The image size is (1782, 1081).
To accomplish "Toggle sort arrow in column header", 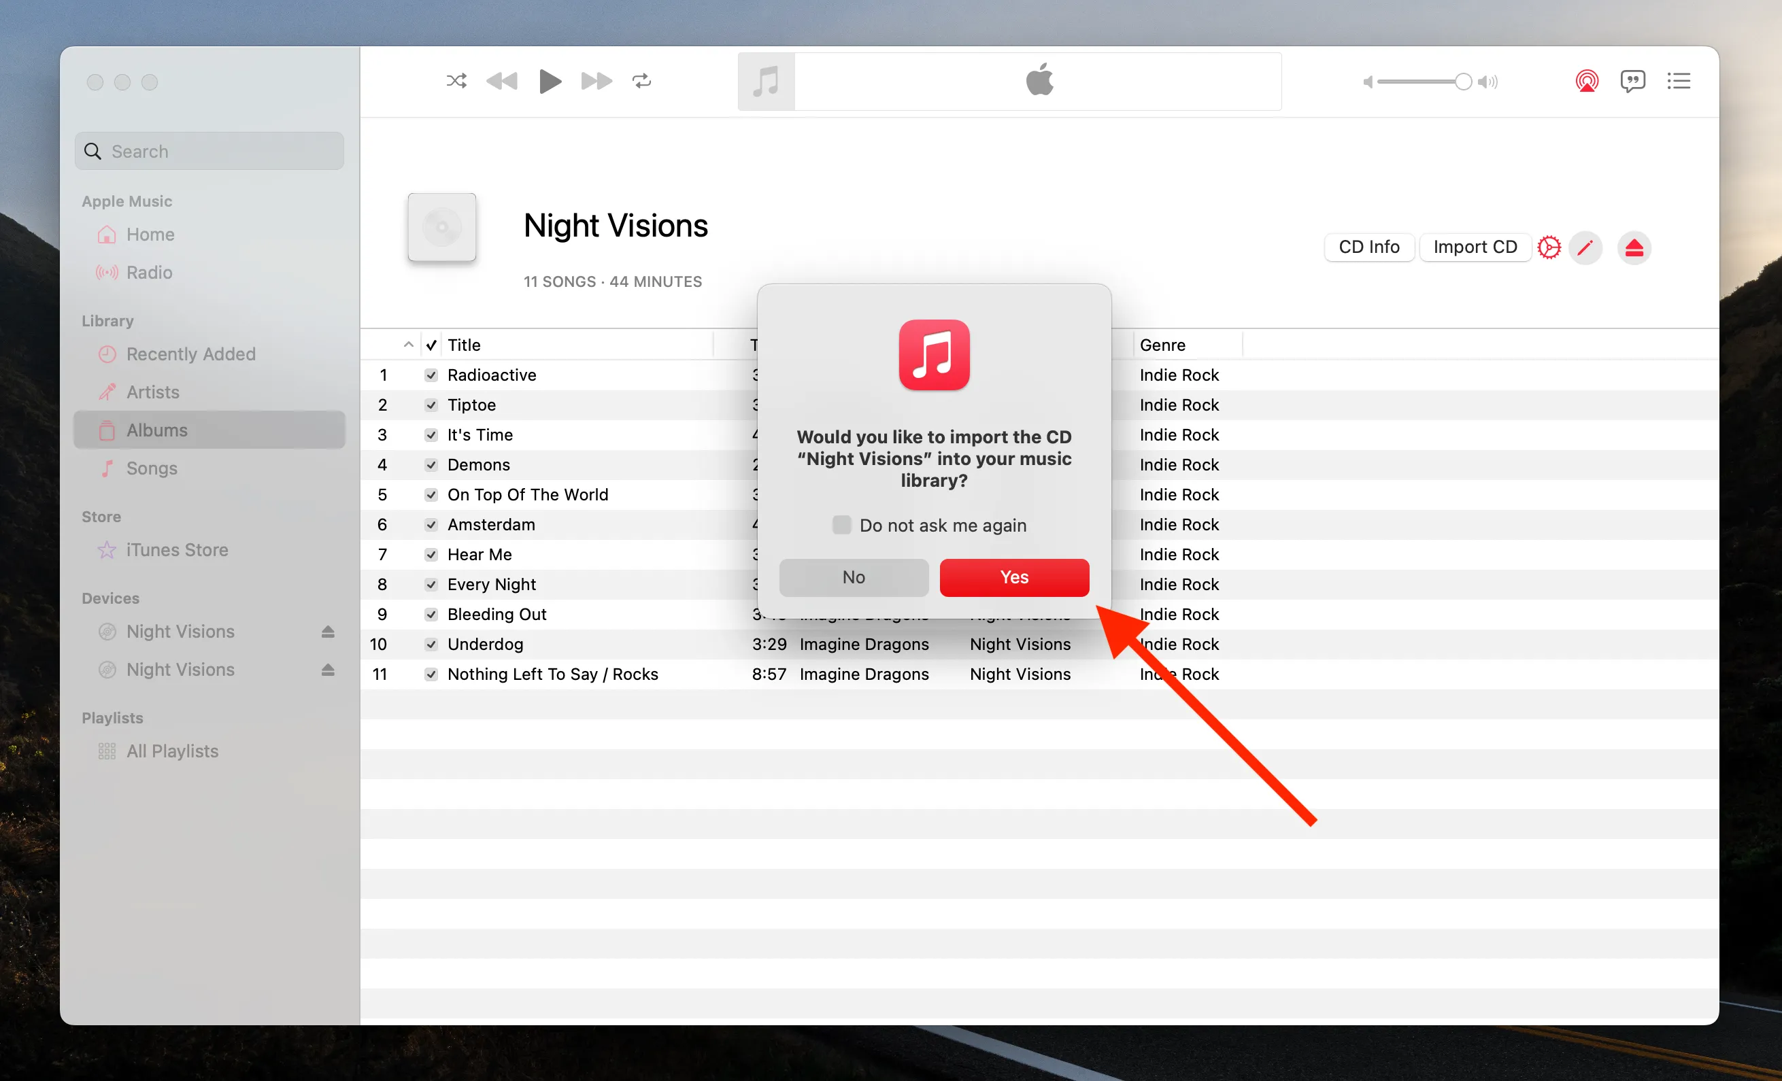I will click(x=409, y=345).
